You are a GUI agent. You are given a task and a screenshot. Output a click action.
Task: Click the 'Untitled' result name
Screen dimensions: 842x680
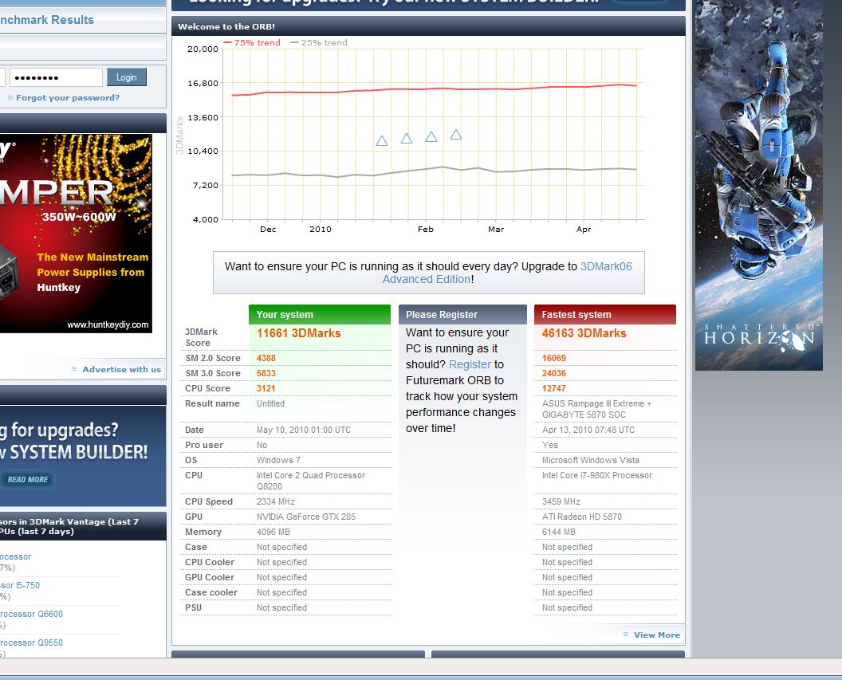(x=270, y=403)
